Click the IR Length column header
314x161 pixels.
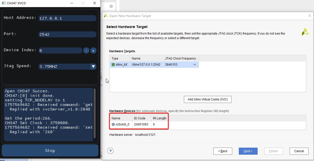tap(160, 118)
